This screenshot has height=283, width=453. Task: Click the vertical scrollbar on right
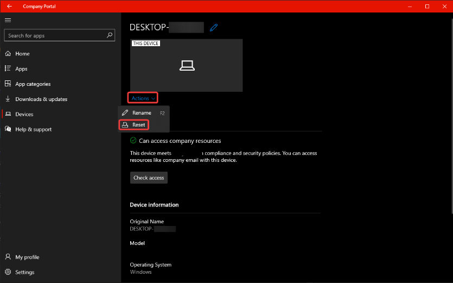coord(451,116)
